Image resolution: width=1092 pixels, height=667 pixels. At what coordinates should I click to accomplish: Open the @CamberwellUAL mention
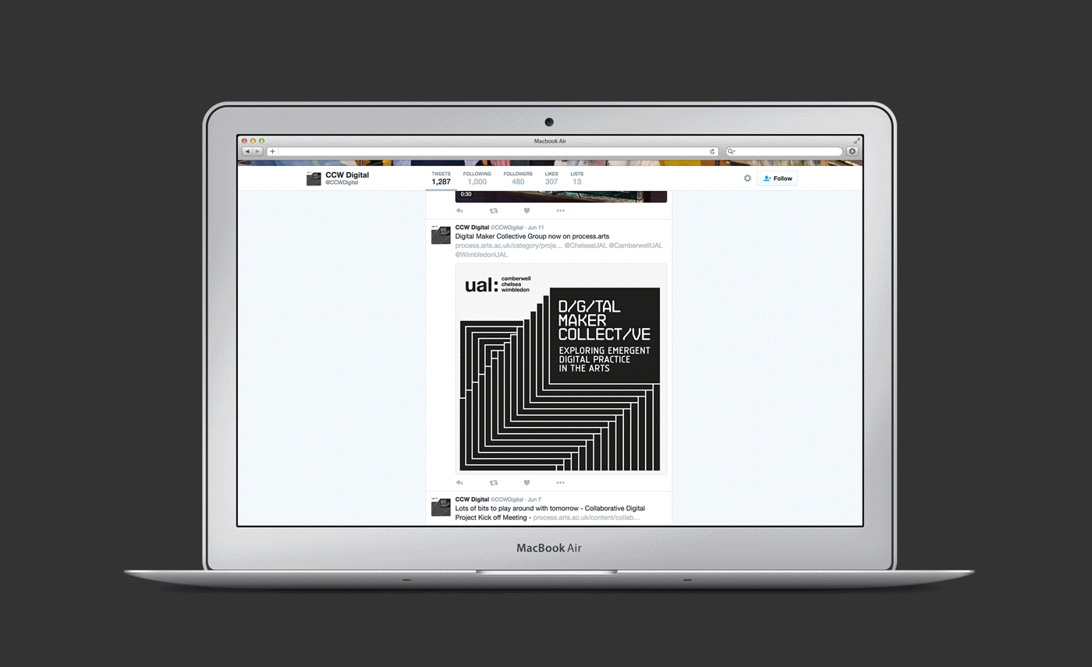636,245
